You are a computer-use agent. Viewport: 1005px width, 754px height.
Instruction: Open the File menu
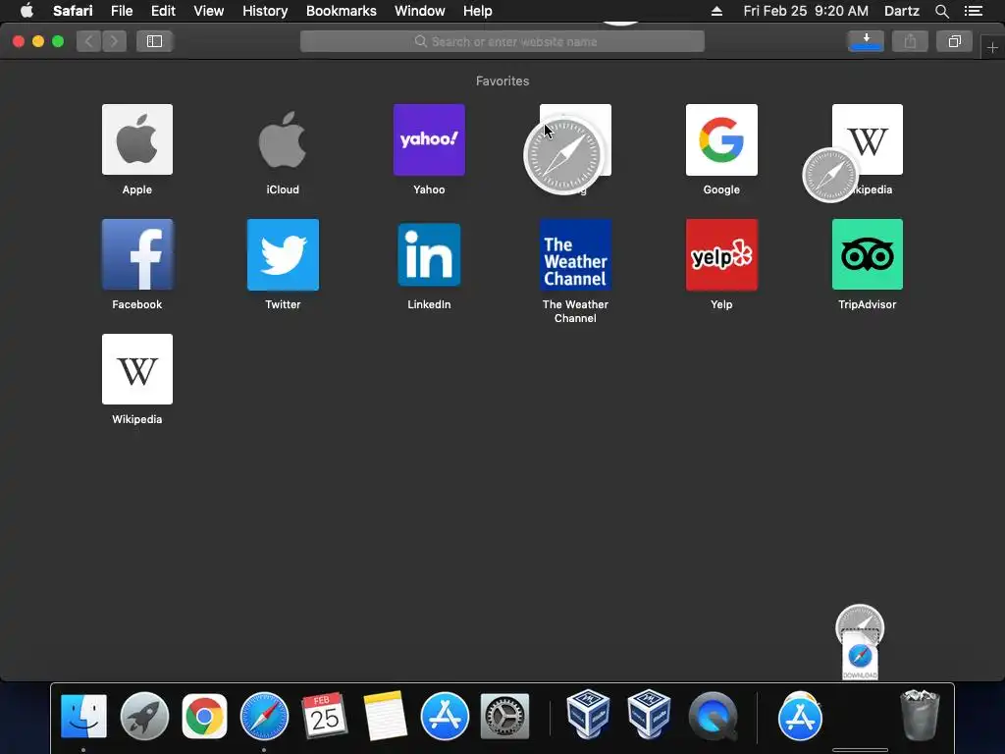121,11
